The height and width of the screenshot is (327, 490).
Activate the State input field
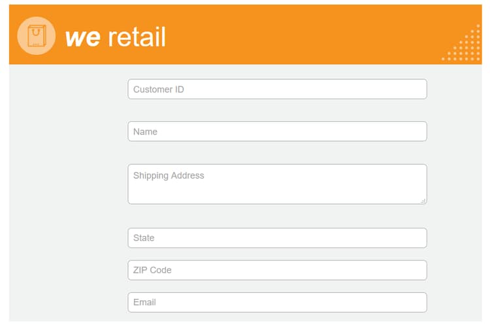(277, 238)
